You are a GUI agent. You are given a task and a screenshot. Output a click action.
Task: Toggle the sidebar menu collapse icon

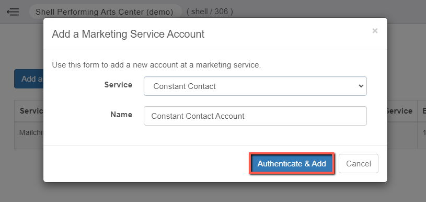pos(13,12)
